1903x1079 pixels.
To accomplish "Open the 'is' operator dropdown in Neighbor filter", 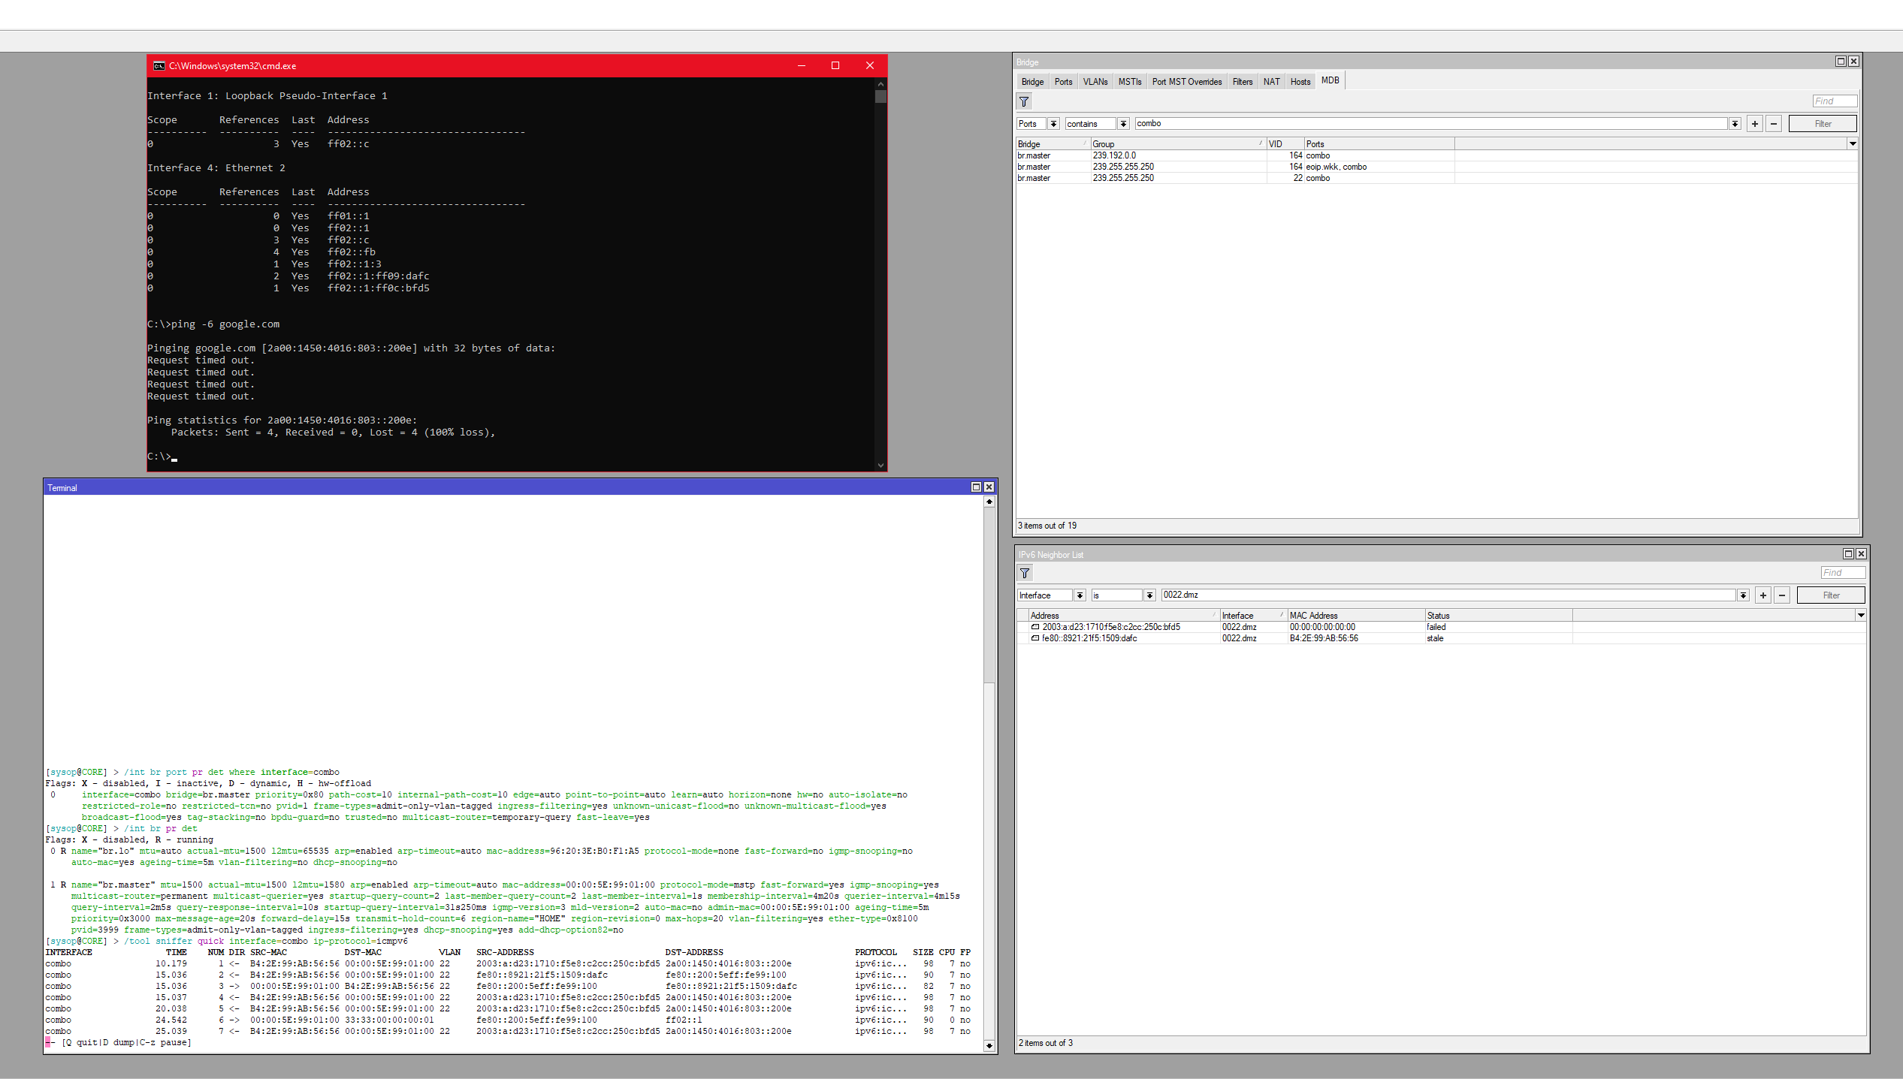I will [x=1149, y=595].
